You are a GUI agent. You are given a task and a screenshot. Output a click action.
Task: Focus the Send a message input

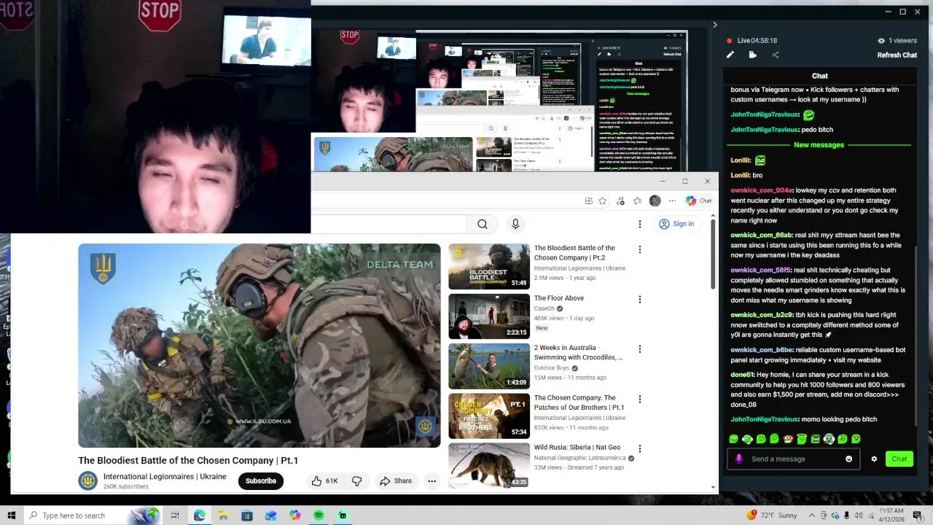794,459
